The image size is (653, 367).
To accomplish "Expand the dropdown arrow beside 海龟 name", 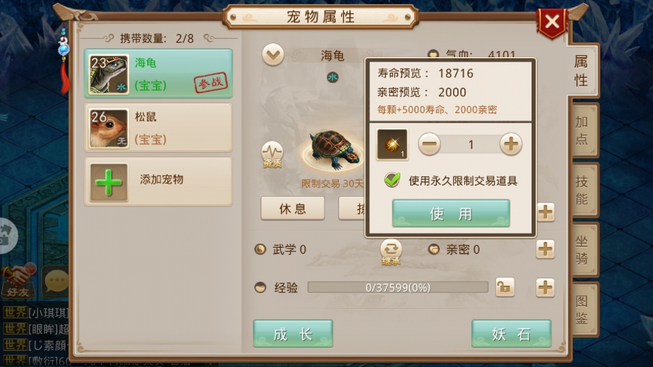I will pyautogui.click(x=273, y=54).
